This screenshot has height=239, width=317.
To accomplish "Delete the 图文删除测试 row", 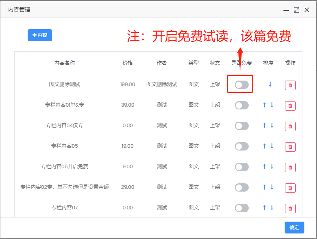I will coord(290,85).
